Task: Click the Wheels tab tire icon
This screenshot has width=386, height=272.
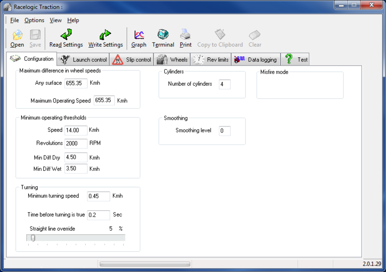Action: pos(162,59)
